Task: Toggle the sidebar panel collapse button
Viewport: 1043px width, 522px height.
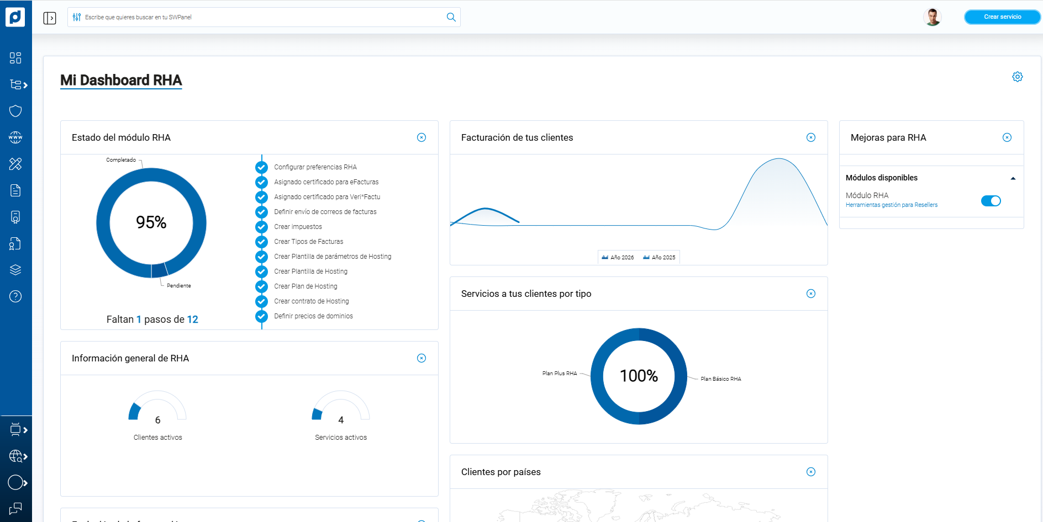Action: tap(50, 18)
